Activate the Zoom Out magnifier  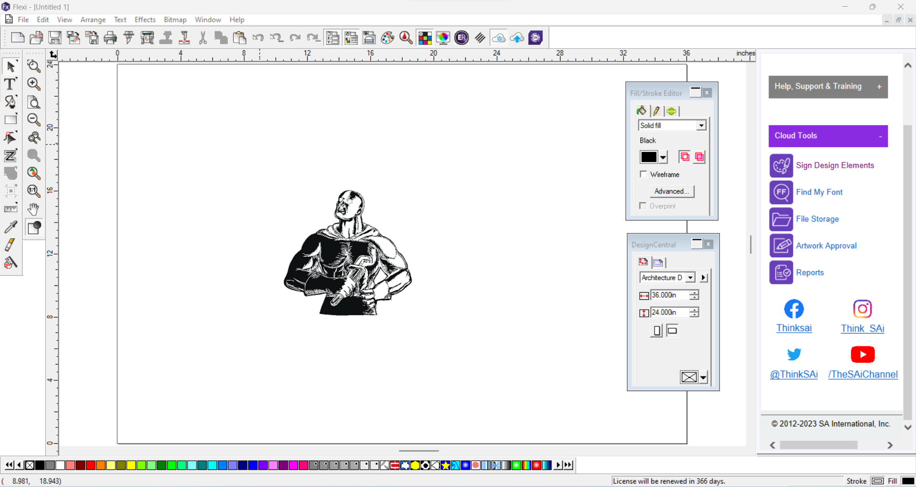33,120
